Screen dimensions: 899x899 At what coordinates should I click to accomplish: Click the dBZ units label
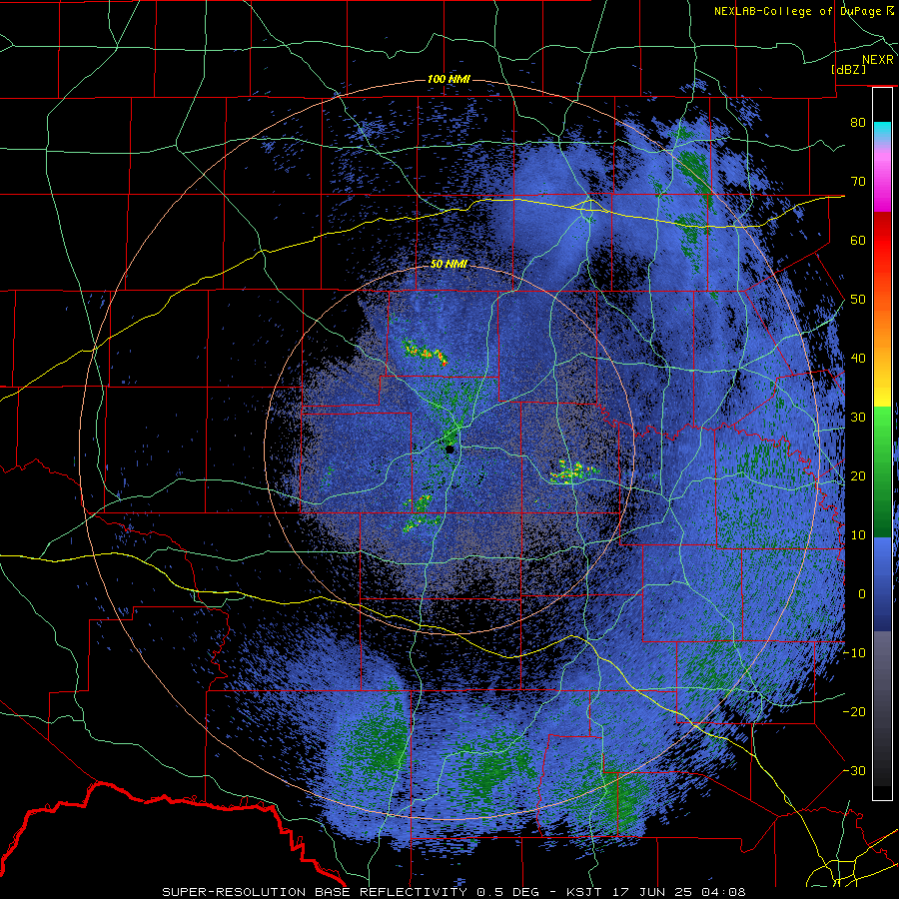pos(848,69)
